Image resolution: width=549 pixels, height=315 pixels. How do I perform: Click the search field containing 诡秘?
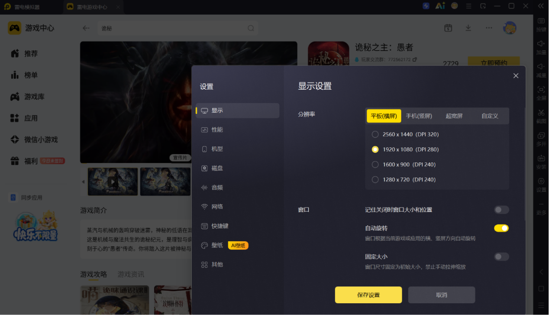tap(178, 28)
